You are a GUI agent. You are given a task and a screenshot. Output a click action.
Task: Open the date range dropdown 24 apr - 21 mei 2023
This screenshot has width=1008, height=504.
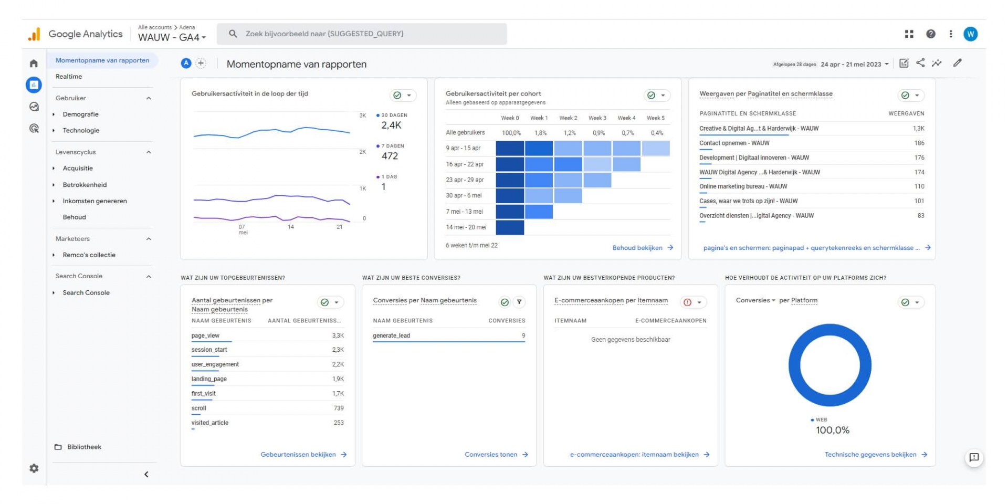pos(855,65)
